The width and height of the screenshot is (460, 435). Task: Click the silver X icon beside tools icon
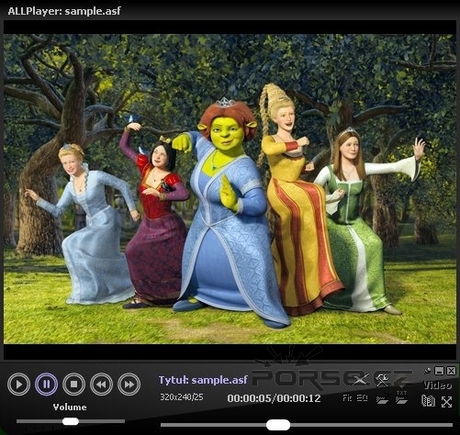point(360,380)
